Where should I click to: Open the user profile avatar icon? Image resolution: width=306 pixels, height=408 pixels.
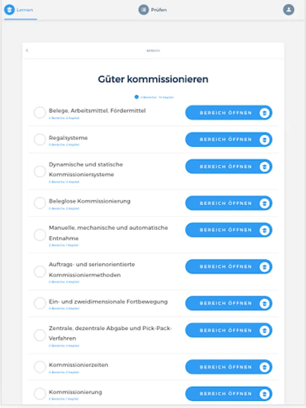click(x=288, y=10)
